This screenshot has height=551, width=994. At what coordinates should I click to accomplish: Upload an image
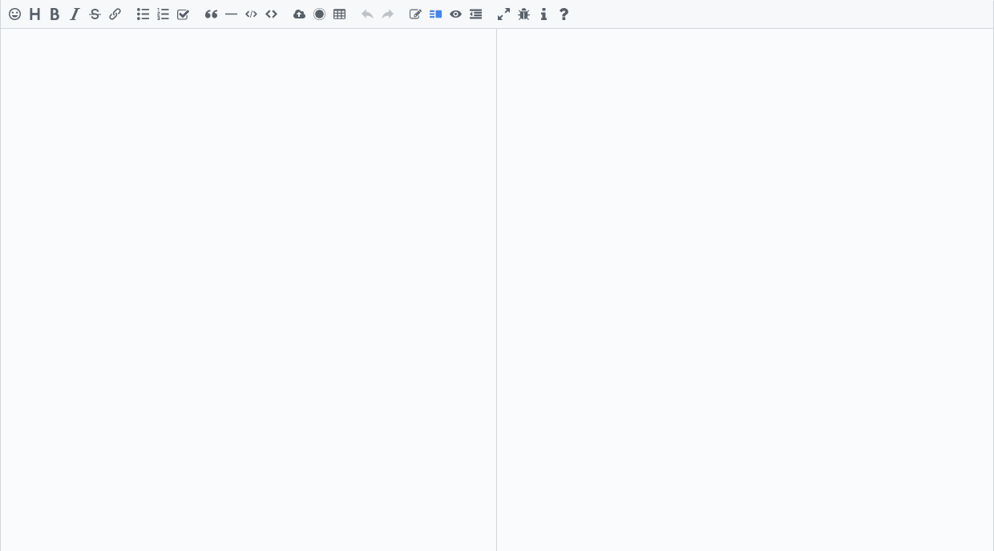click(299, 14)
